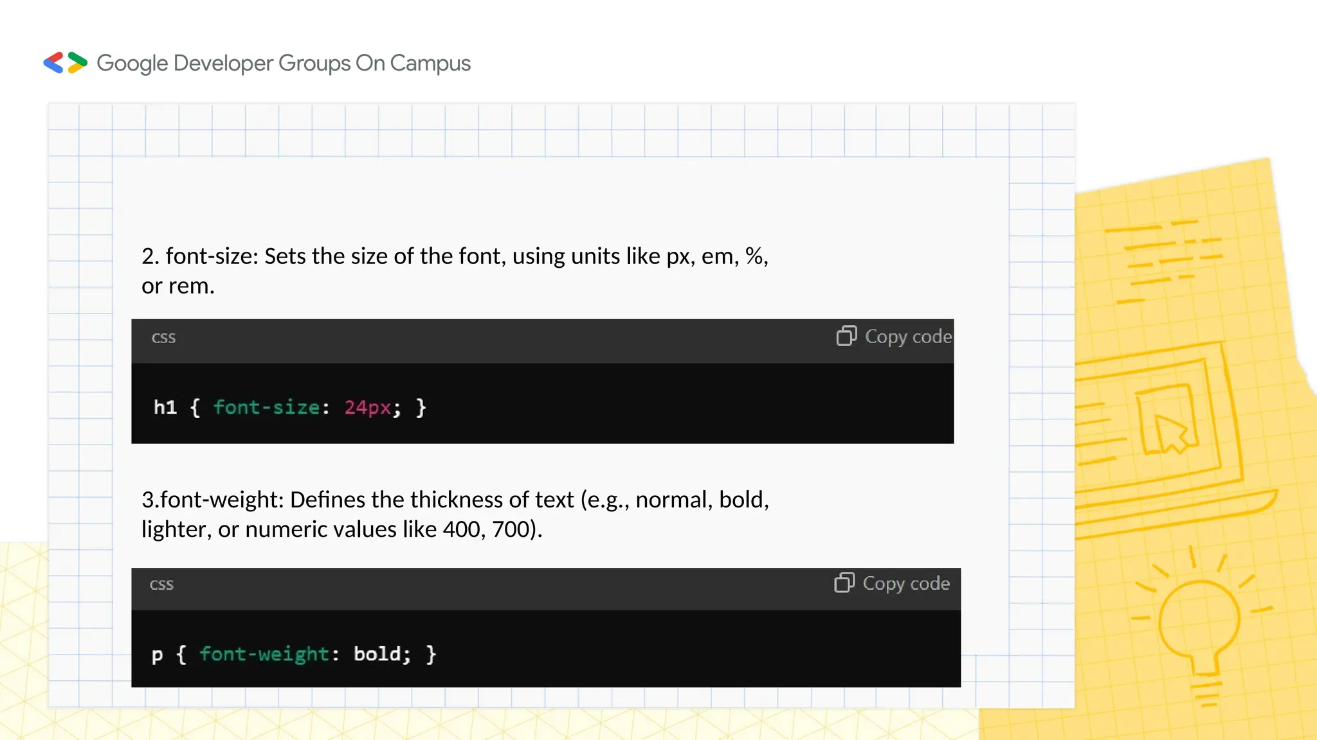Click the Google Developer Groups logo icon
The image size is (1317, 740).
tap(65, 63)
